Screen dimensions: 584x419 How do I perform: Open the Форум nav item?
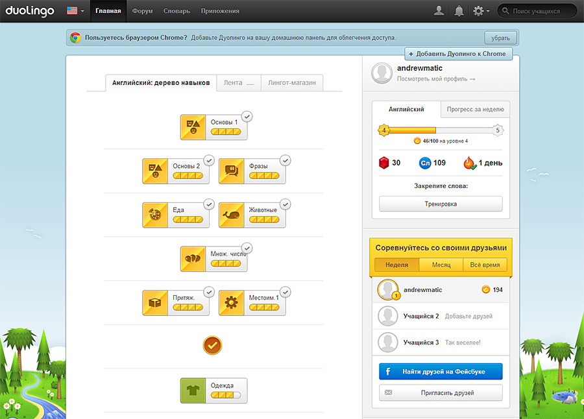click(142, 11)
